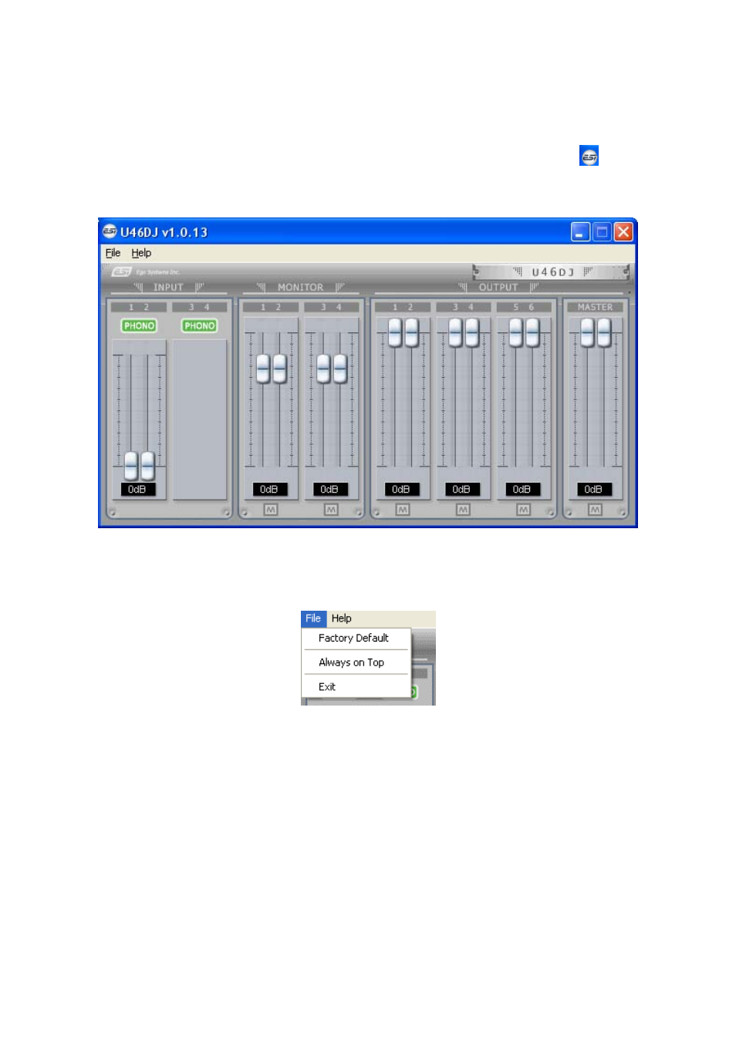Click the 0dB readout under Output 3/4

click(x=463, y=489)
